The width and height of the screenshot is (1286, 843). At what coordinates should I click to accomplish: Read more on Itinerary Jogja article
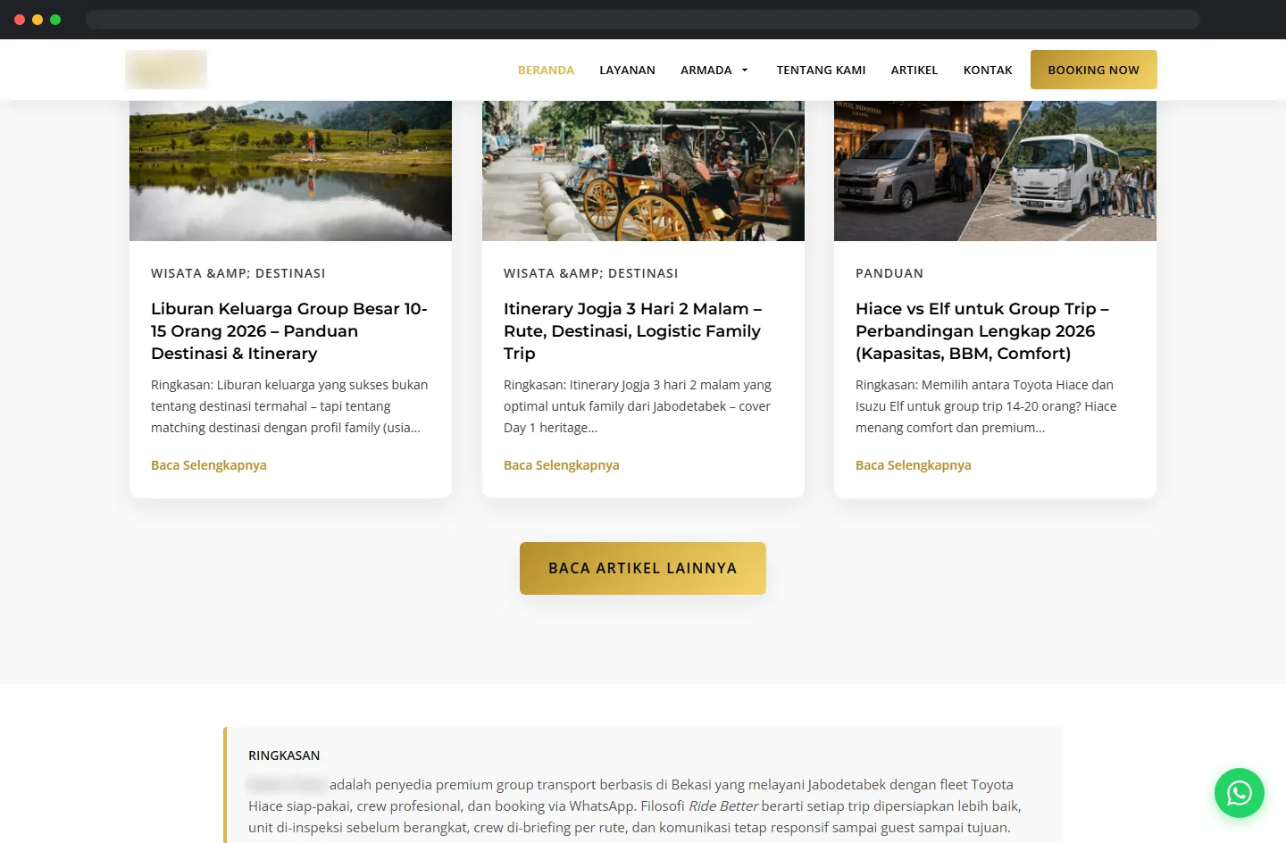coord(562,465)
